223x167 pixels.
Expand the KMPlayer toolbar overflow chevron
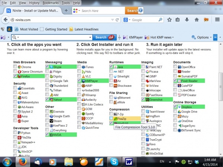point(215,37)
